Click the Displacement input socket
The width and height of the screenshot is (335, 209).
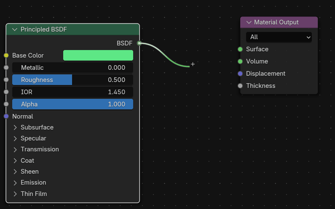pos(240,74)
